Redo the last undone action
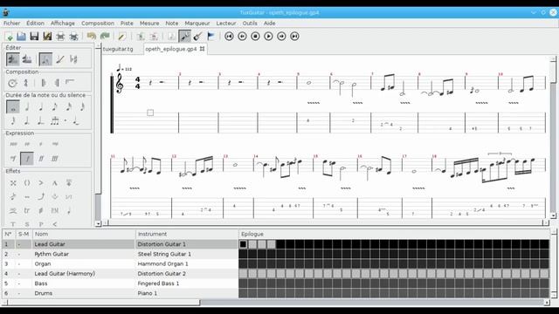Screen dimensions: 559x314 coord(105,37)
